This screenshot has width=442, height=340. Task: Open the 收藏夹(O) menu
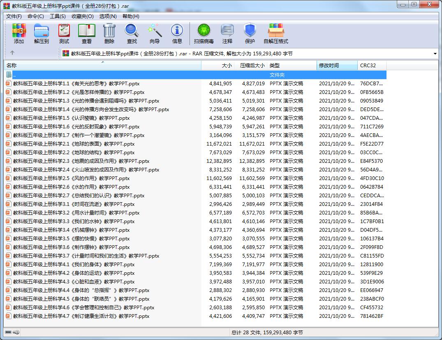(82, 16)
